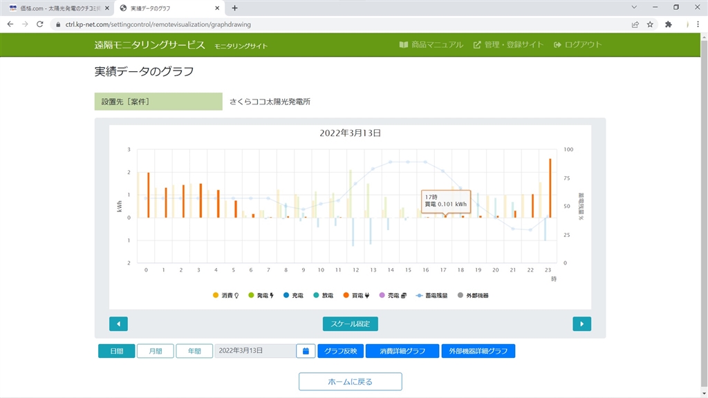Click the site name さくらココ太陽光発電所
This screenshot has width=708, height=398.
270,102
